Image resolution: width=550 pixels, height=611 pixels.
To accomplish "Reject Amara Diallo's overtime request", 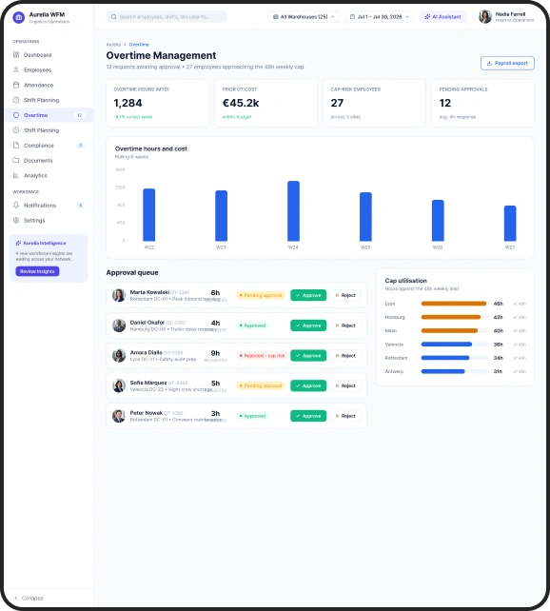I will pyautogui.click(x=345, y=356).
